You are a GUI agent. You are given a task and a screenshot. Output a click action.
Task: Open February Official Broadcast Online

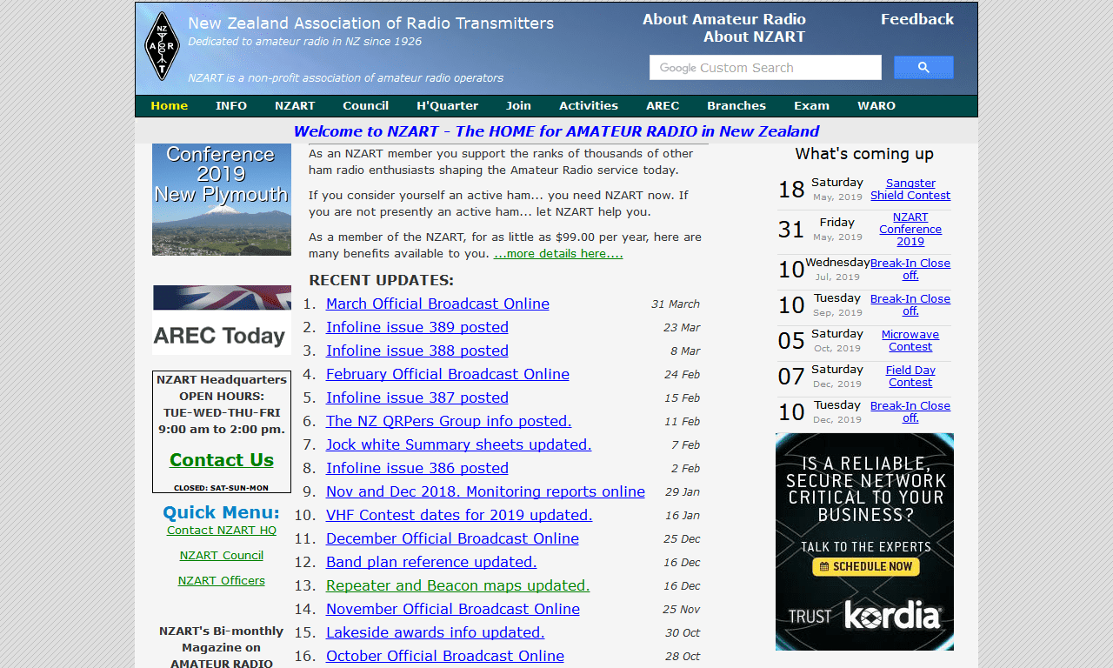tap(448, 374)
